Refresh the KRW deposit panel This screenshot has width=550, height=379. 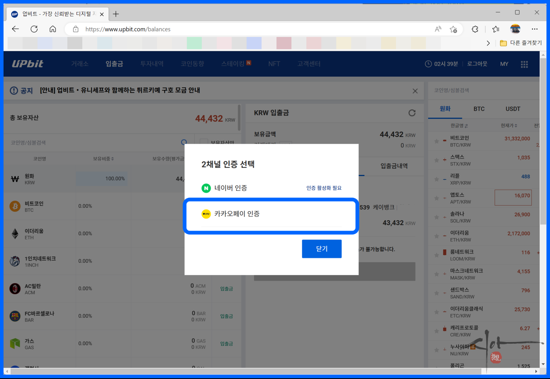point(412,113)
